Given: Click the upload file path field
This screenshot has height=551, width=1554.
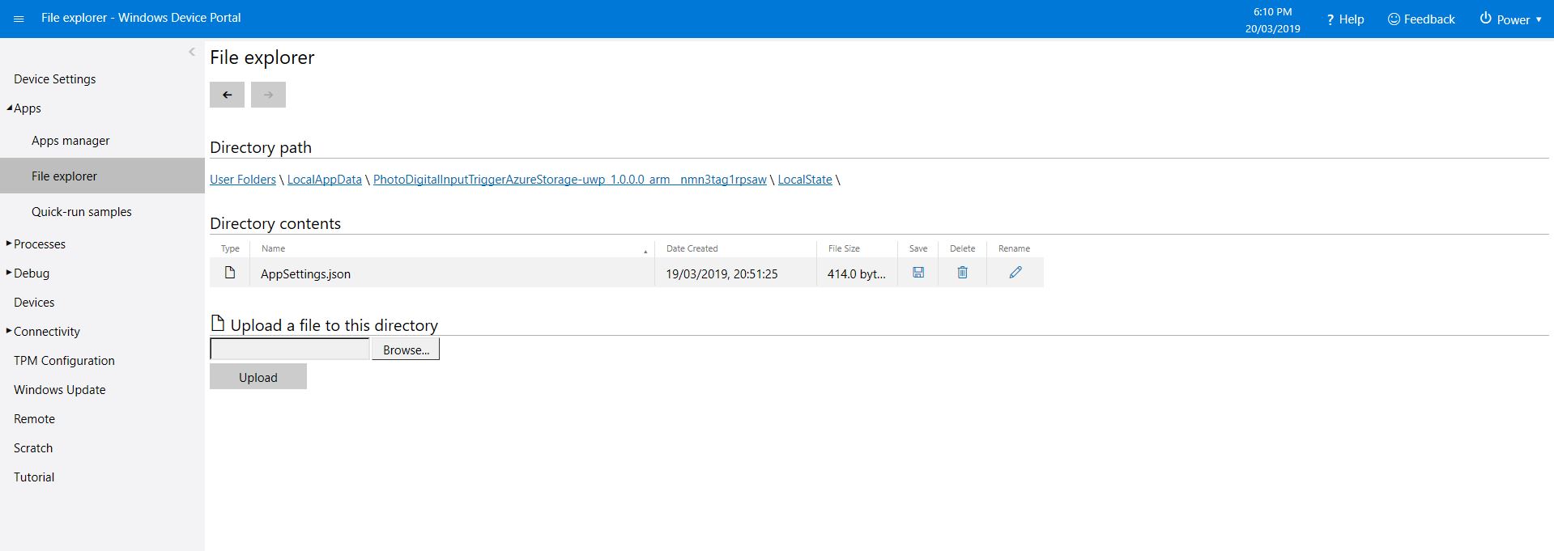Looking at the screenshot, I should 289,349.
